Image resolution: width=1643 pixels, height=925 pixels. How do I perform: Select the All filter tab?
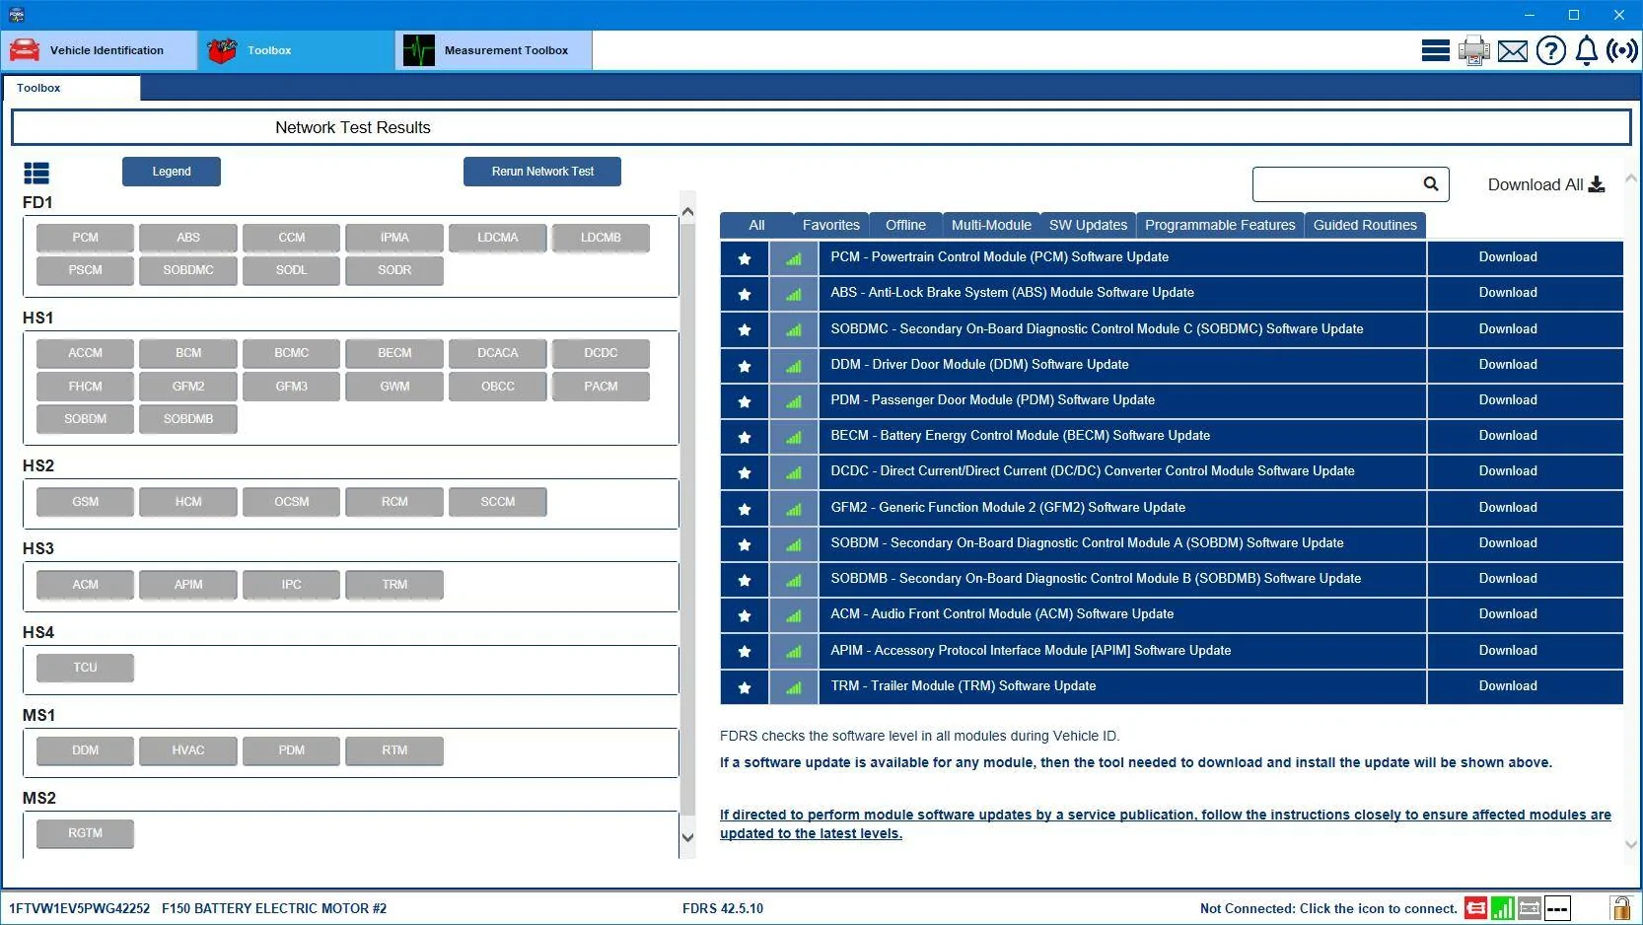756,225
